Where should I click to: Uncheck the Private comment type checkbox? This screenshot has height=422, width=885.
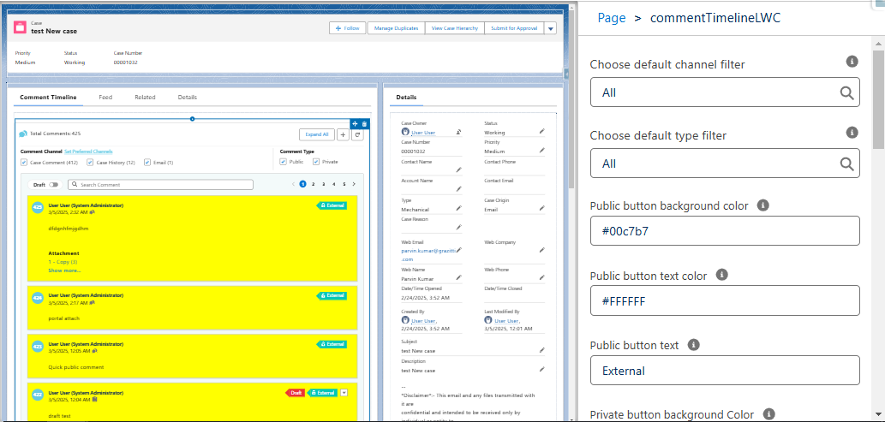(x=316, y=162)
